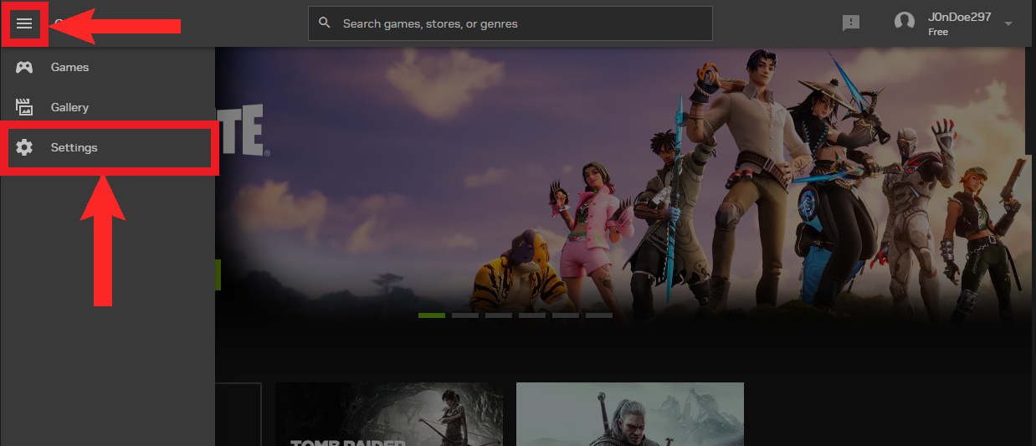
Task: Select the sixth carousel indicator
Action: [599, 315]
